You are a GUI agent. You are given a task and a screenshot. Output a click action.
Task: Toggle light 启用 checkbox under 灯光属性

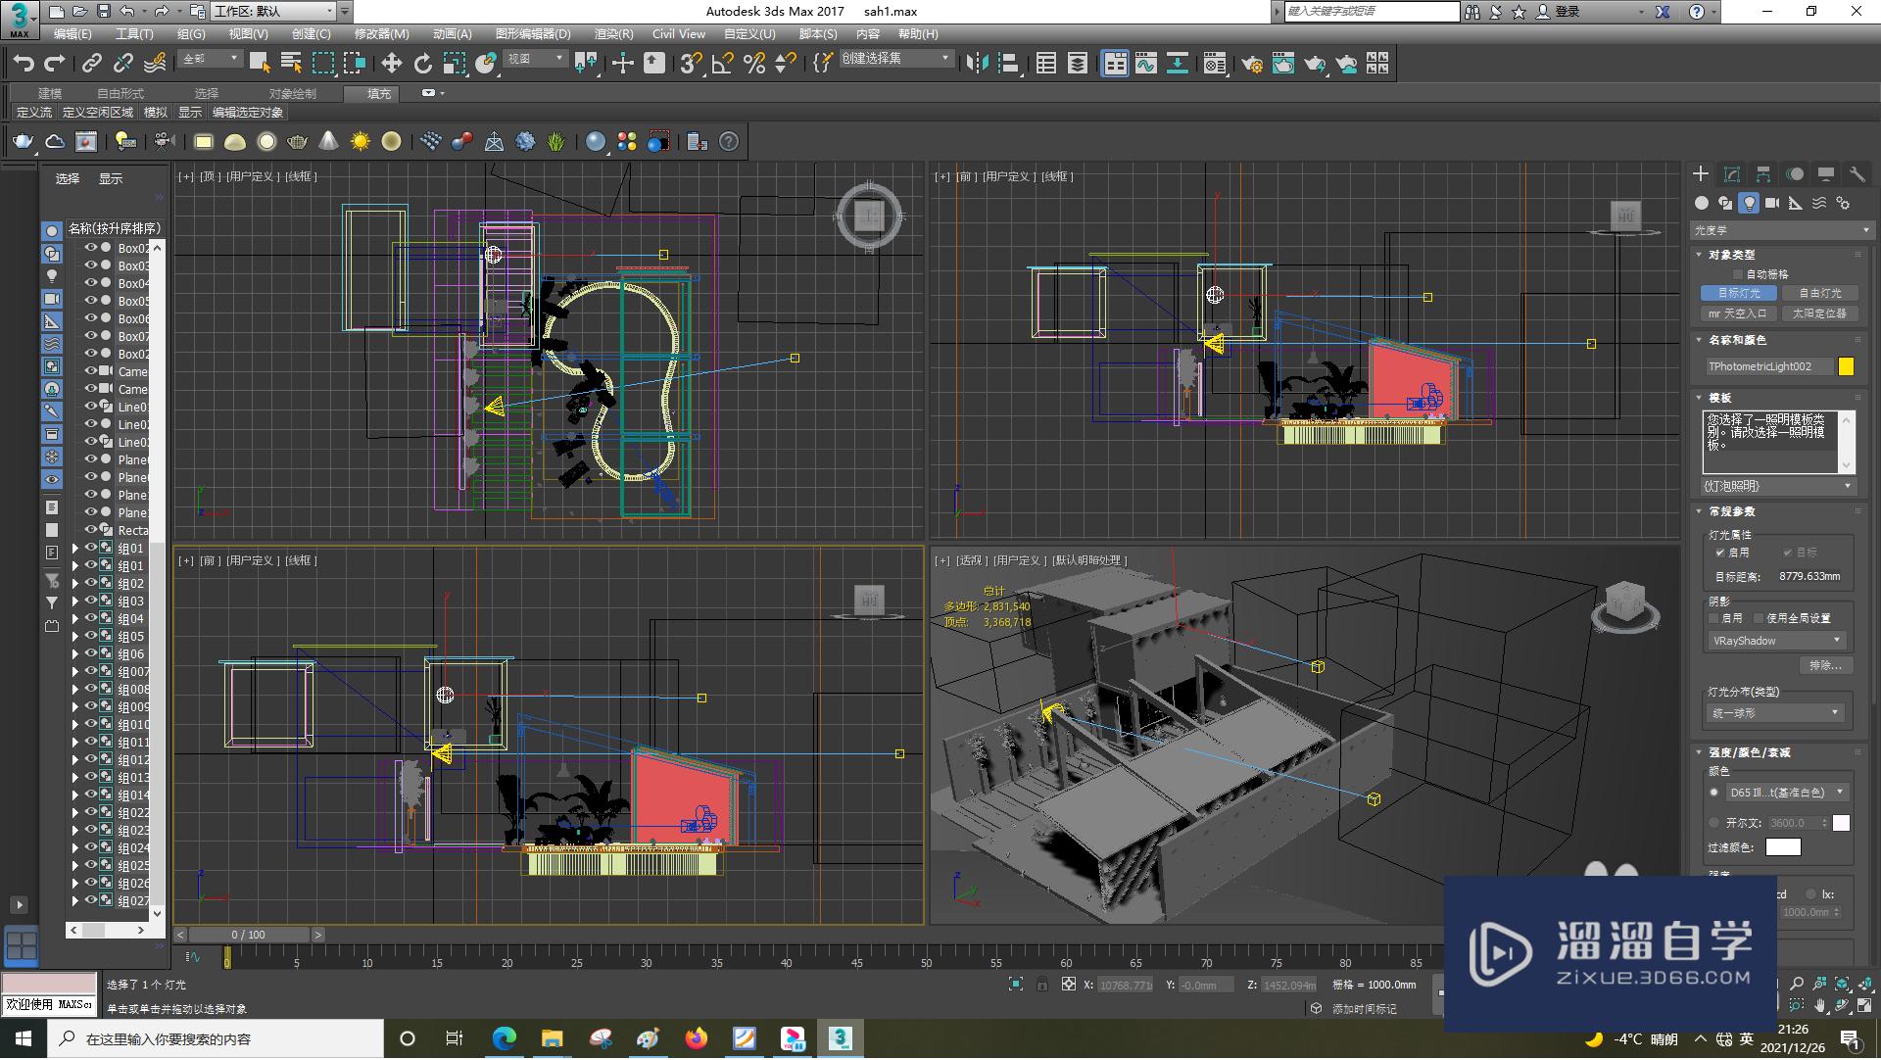[x=1720, y=553]
